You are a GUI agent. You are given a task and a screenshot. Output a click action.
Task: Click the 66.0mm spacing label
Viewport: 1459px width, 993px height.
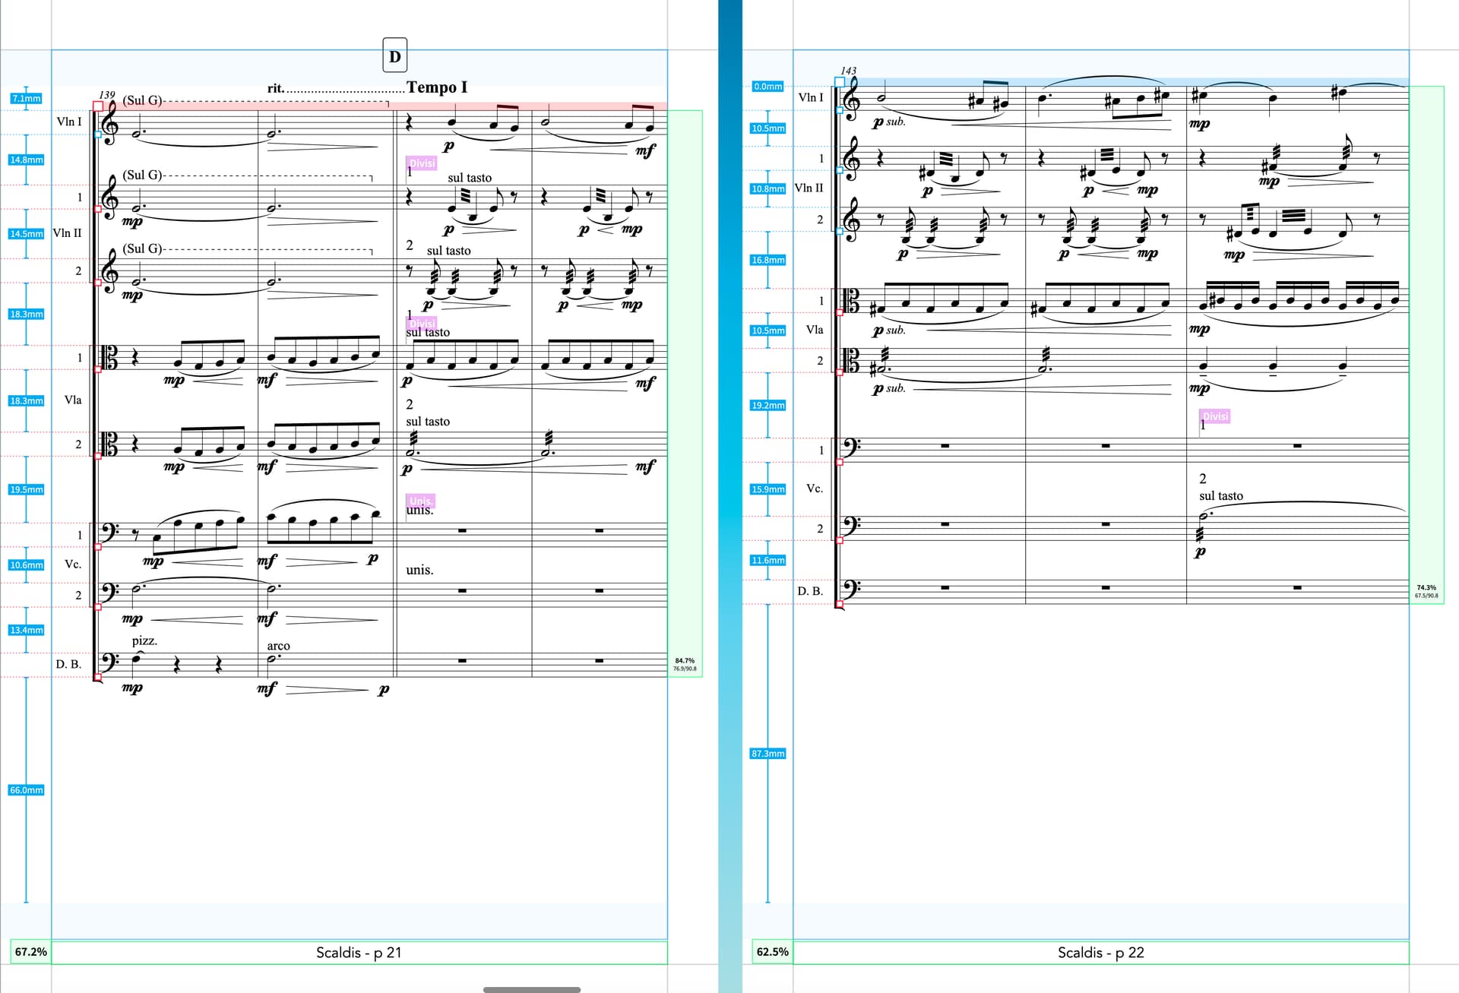click(27, 790)
